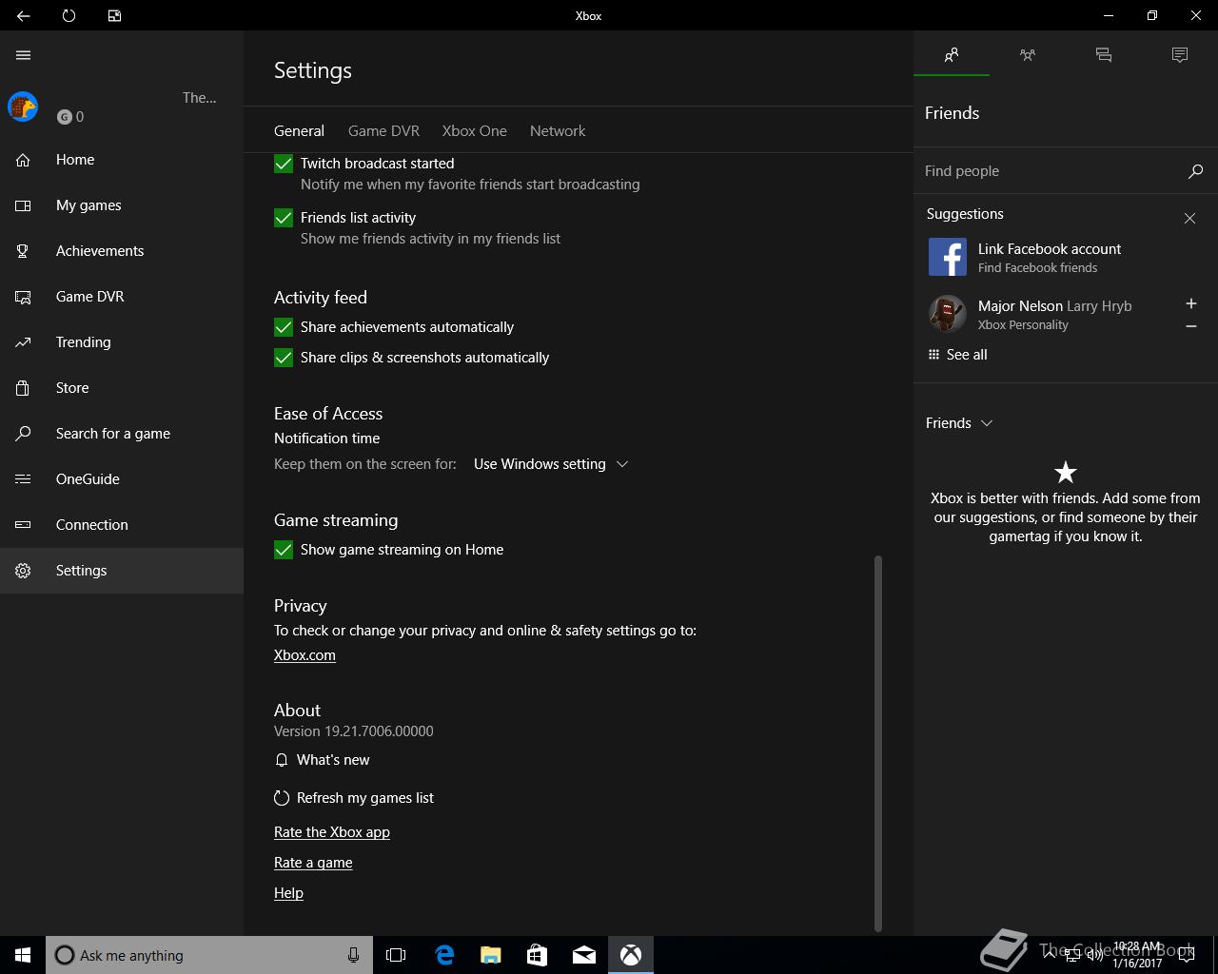The width and height of the screenshot is (1218, 974).
Task: Switch to the Xbox One settings tab
Action: coord(474,131)
